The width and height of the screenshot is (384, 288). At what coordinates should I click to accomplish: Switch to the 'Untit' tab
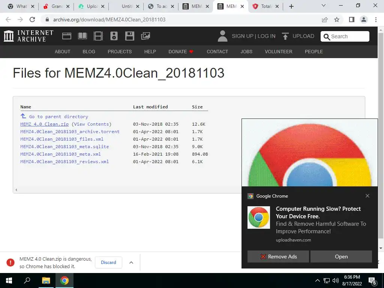[x=127, y=6]
